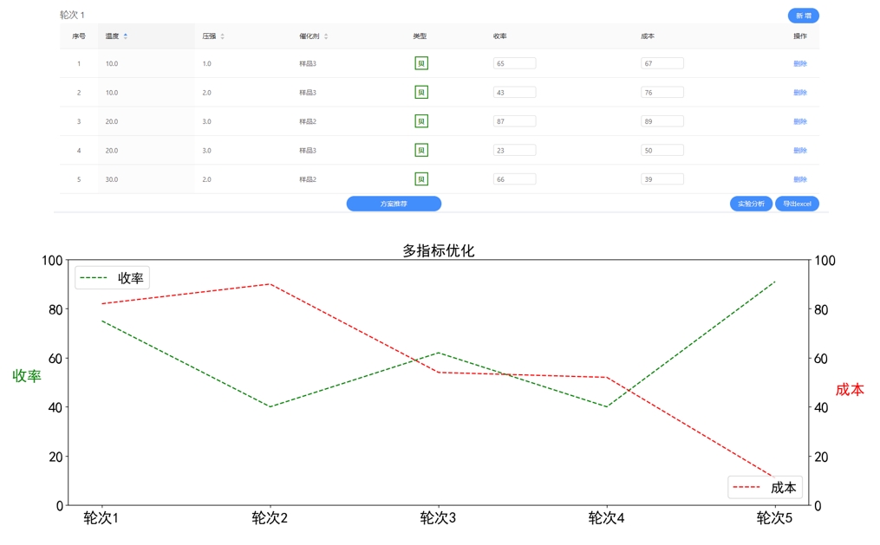Delete row 1 using 删除 link
Image resolution: width=880 pixels, height=545 pixels.
click(799, 63)
